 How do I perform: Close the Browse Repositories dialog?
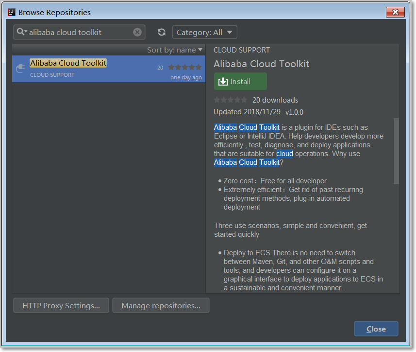(x=396, y=12)
